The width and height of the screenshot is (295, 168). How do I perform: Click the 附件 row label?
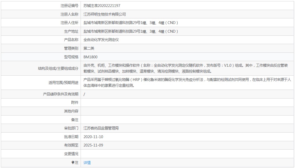click(75, 102)
